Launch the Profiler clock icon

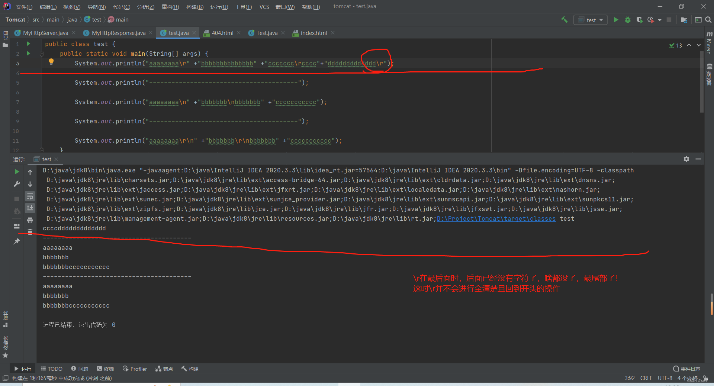click(651, 20)
